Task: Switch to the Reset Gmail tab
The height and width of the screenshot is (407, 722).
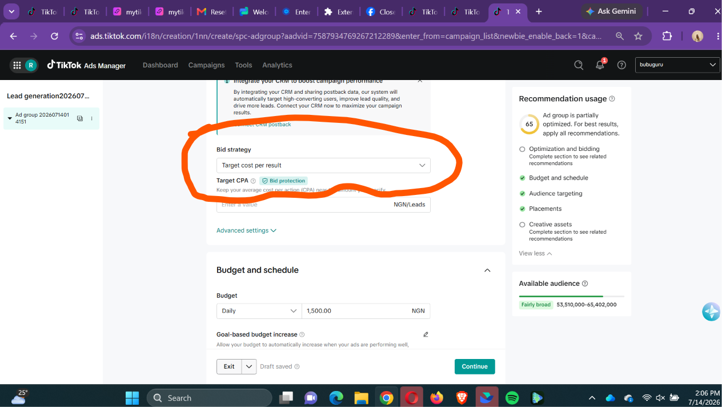Action: click(x=211, y=11)
